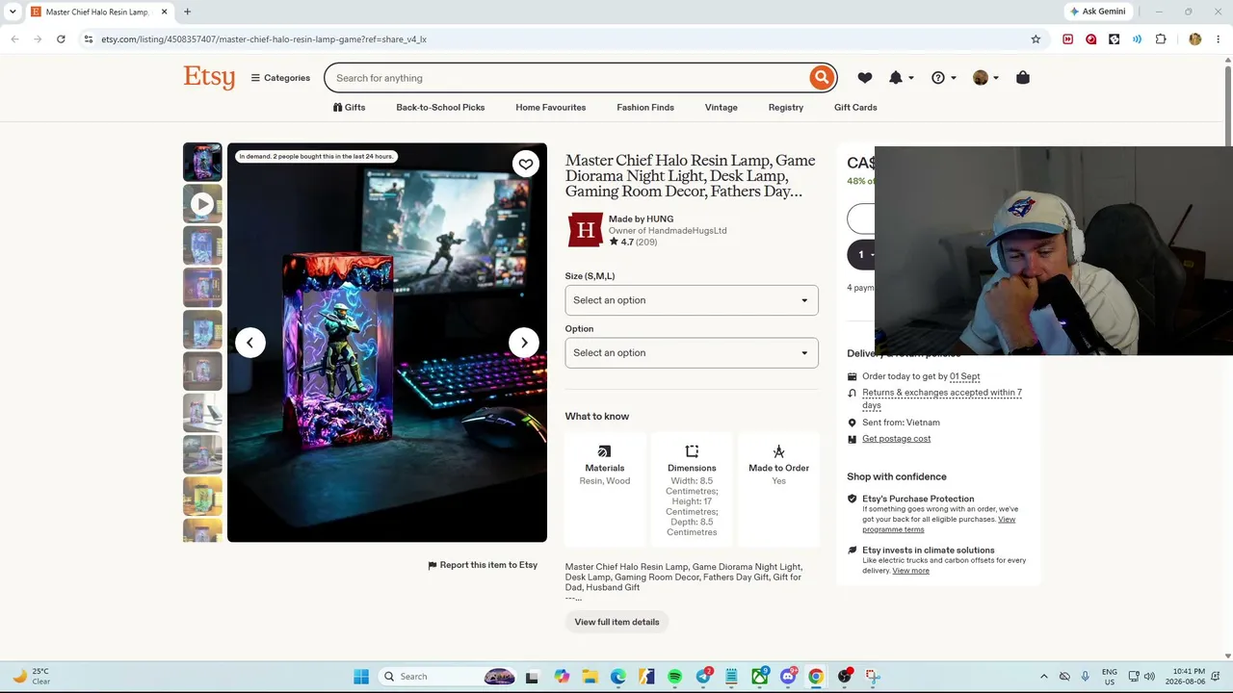The image size is (1233, 693).
Task: Open Fashion Finds in the navigation
Action: pos(645,108)
